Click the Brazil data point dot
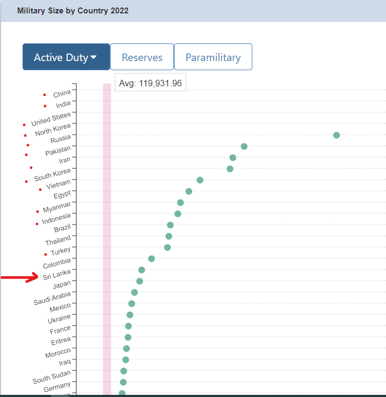Image resolution: width=386 pixels, height=397 pixels. tap(170, 225)
